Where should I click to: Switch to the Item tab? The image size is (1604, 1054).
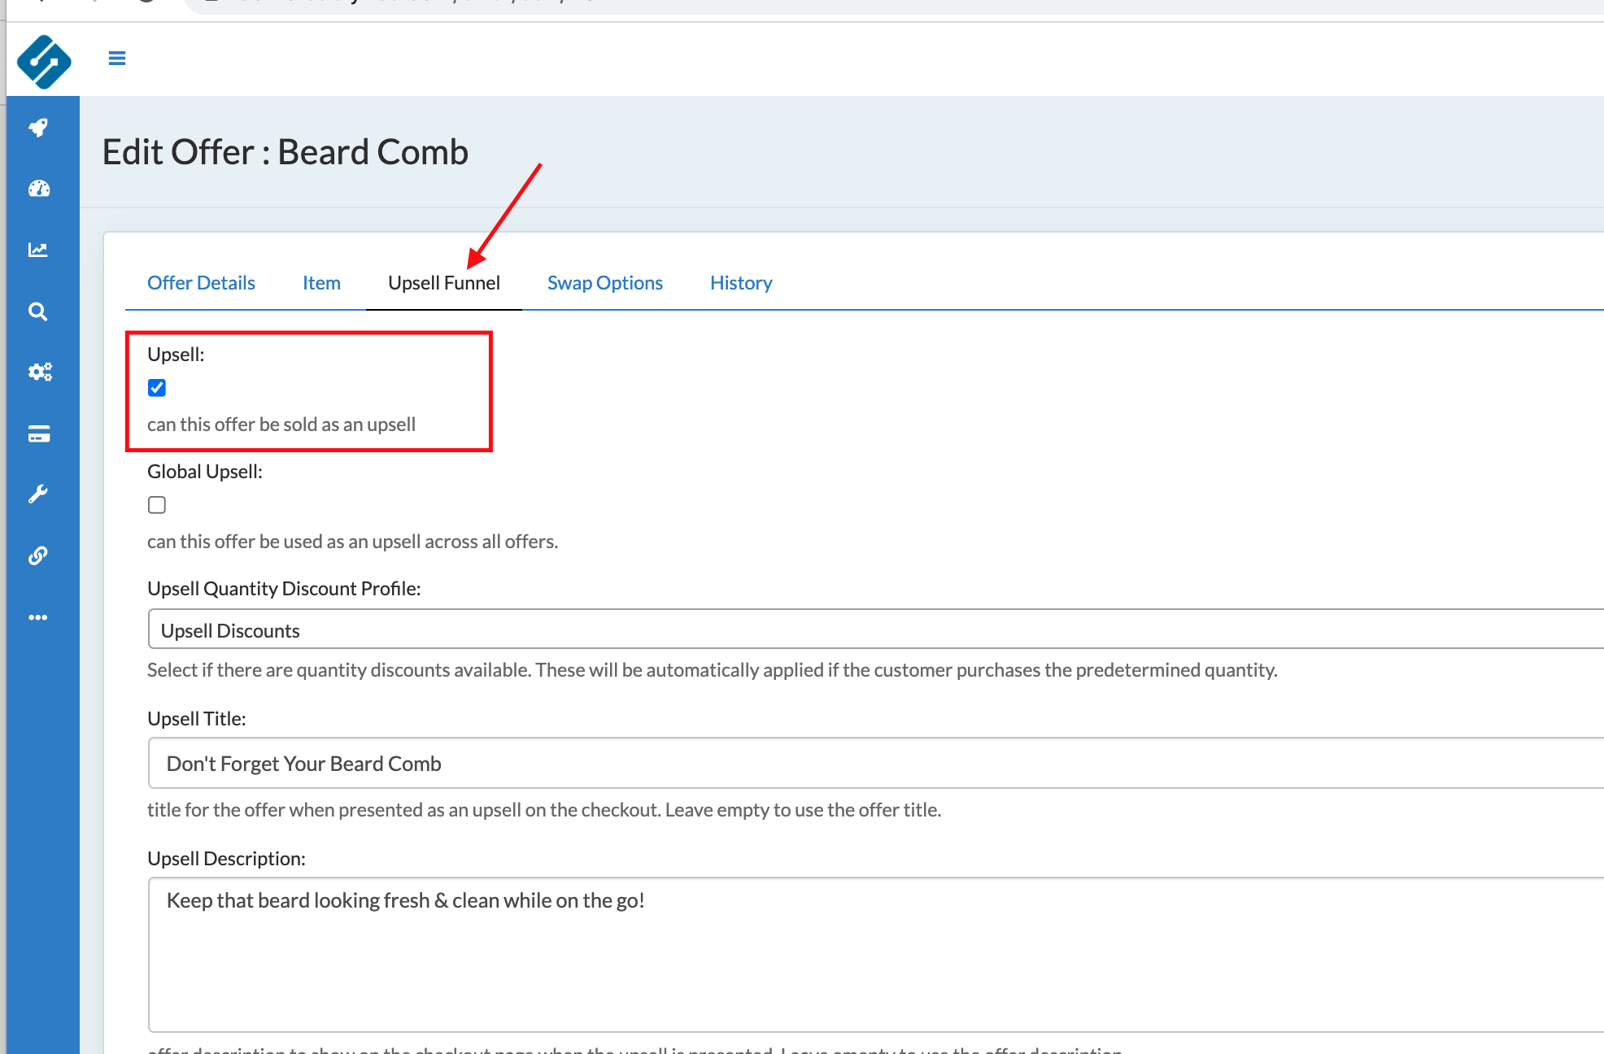[321, 283]
